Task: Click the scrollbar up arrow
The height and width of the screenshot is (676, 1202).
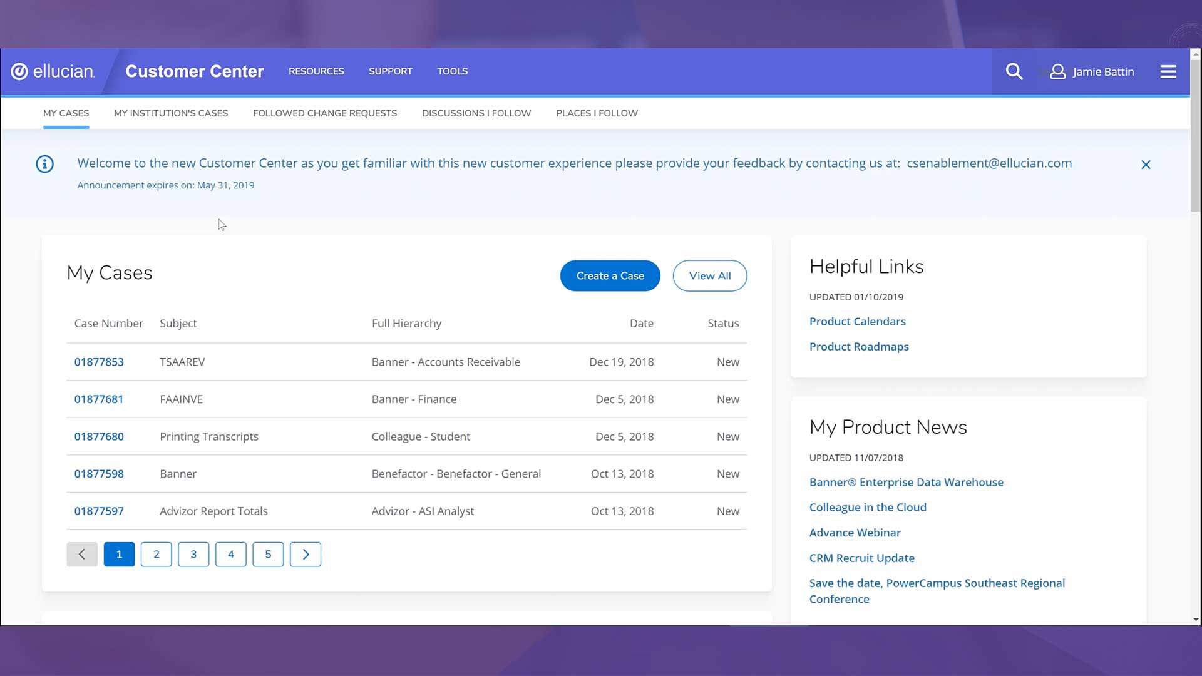Action: coord(1196,54)
